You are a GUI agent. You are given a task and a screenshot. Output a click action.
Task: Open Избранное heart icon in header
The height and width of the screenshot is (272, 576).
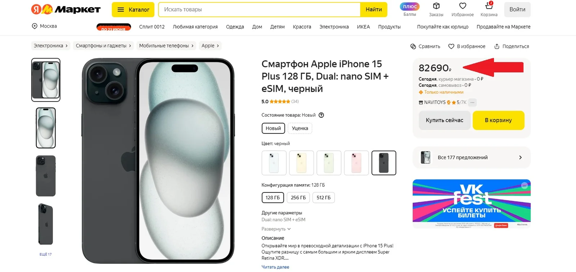463,6
